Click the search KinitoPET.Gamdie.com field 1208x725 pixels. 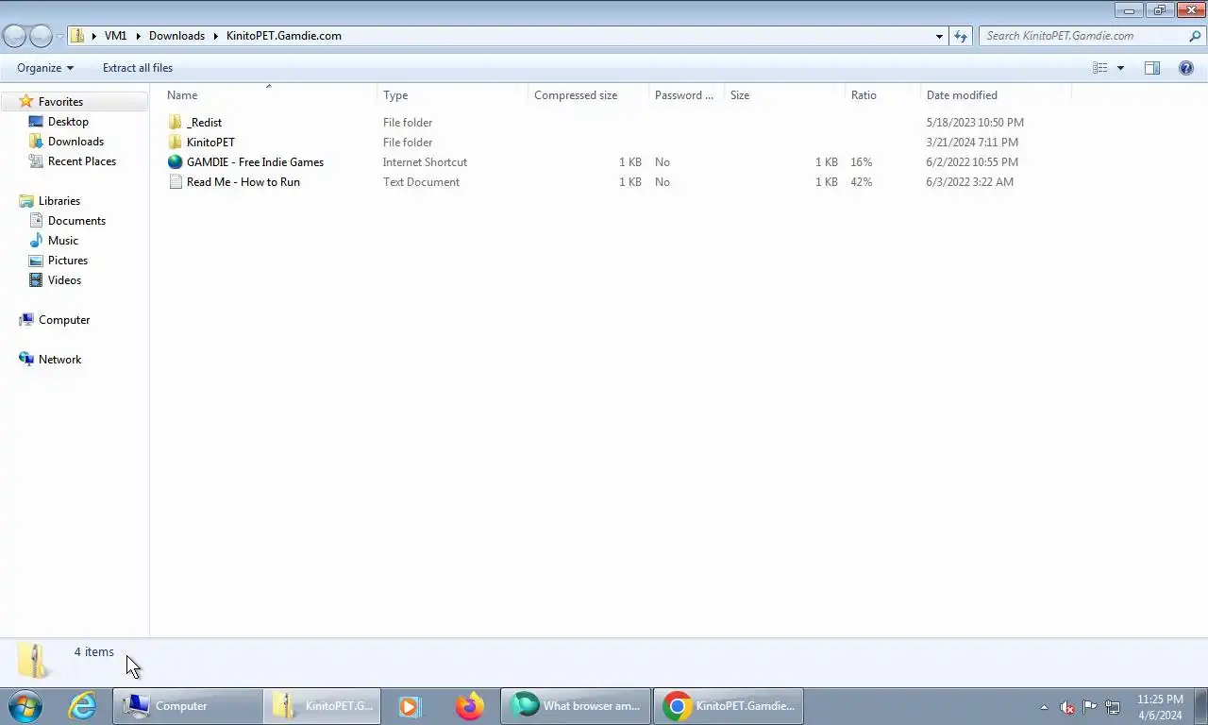pos(1082,36)
